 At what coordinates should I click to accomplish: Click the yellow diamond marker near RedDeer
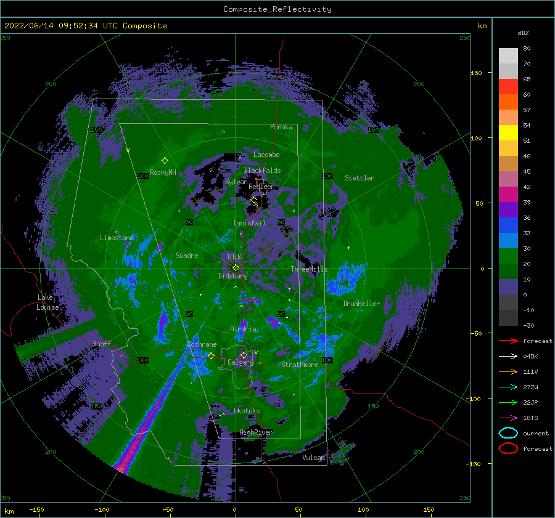pyautogui.click(x=253, y=200)
